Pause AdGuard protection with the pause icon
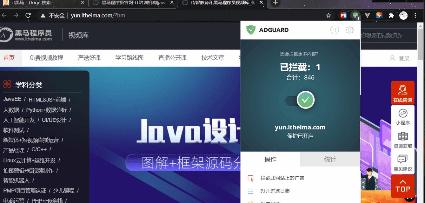Screen dimensions: 425x203 tap(335, 30)
